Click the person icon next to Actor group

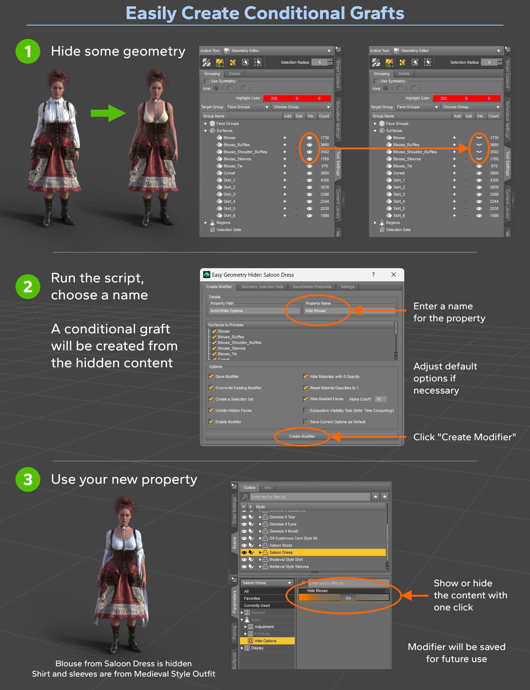click(x=247, y=620)
